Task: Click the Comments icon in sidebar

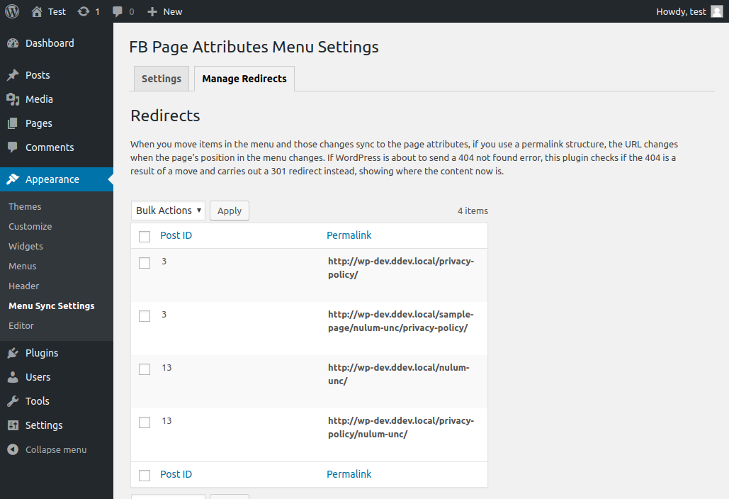Action: click(x=13, y=147)
